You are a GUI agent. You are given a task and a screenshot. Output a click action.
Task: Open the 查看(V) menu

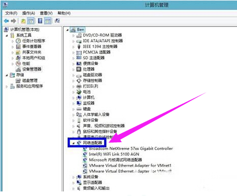pos(46,13)
